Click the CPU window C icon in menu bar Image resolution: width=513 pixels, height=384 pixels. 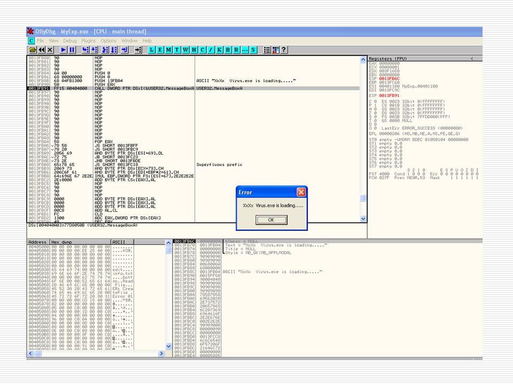31,41
